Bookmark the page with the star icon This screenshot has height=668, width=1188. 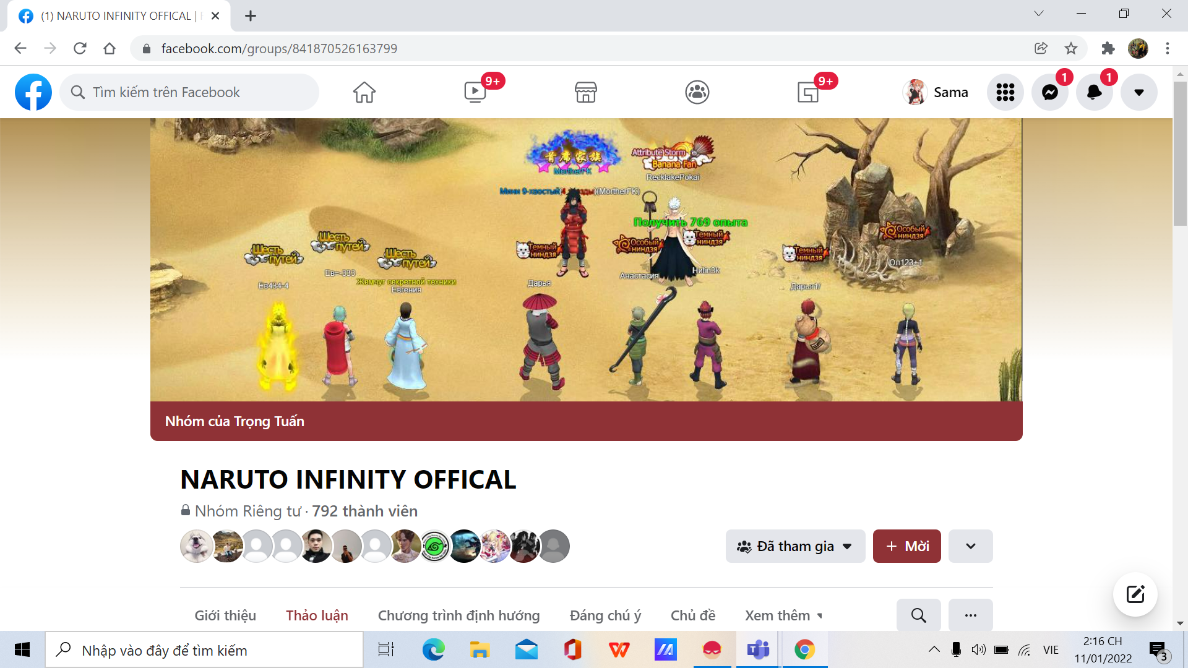[x=1071, y=48]
